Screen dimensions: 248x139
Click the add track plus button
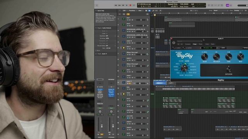click(x=120, y=14)
